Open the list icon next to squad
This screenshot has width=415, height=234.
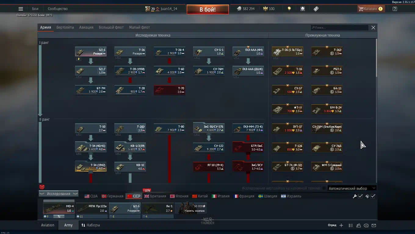(351, 225)
